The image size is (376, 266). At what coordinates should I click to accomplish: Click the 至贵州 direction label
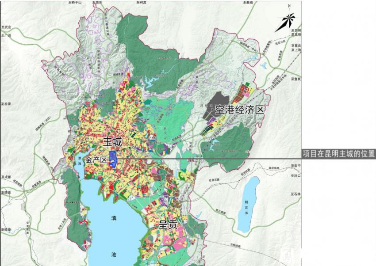pos(296,30)
